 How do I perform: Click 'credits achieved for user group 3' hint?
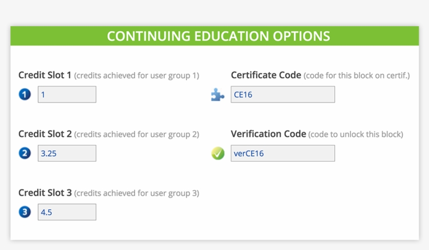(x=137, y=194)
